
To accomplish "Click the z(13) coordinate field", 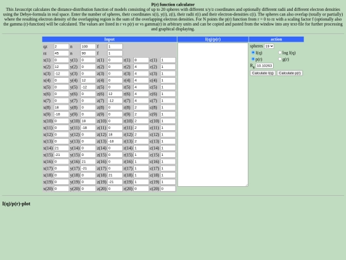I will coord(115,141).
